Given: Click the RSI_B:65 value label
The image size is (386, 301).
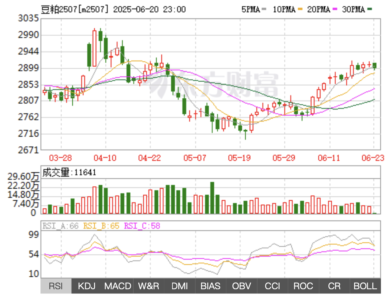Looking at the screenshot, I should 101,226.
